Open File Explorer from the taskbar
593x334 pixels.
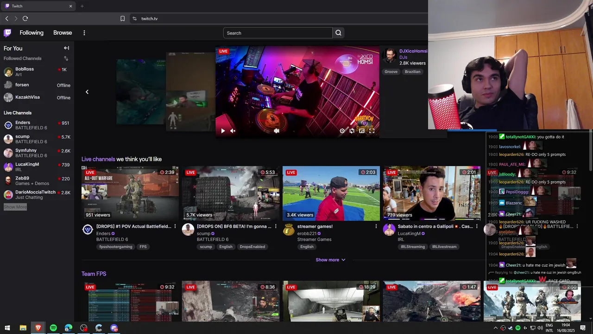pos(23,328)
